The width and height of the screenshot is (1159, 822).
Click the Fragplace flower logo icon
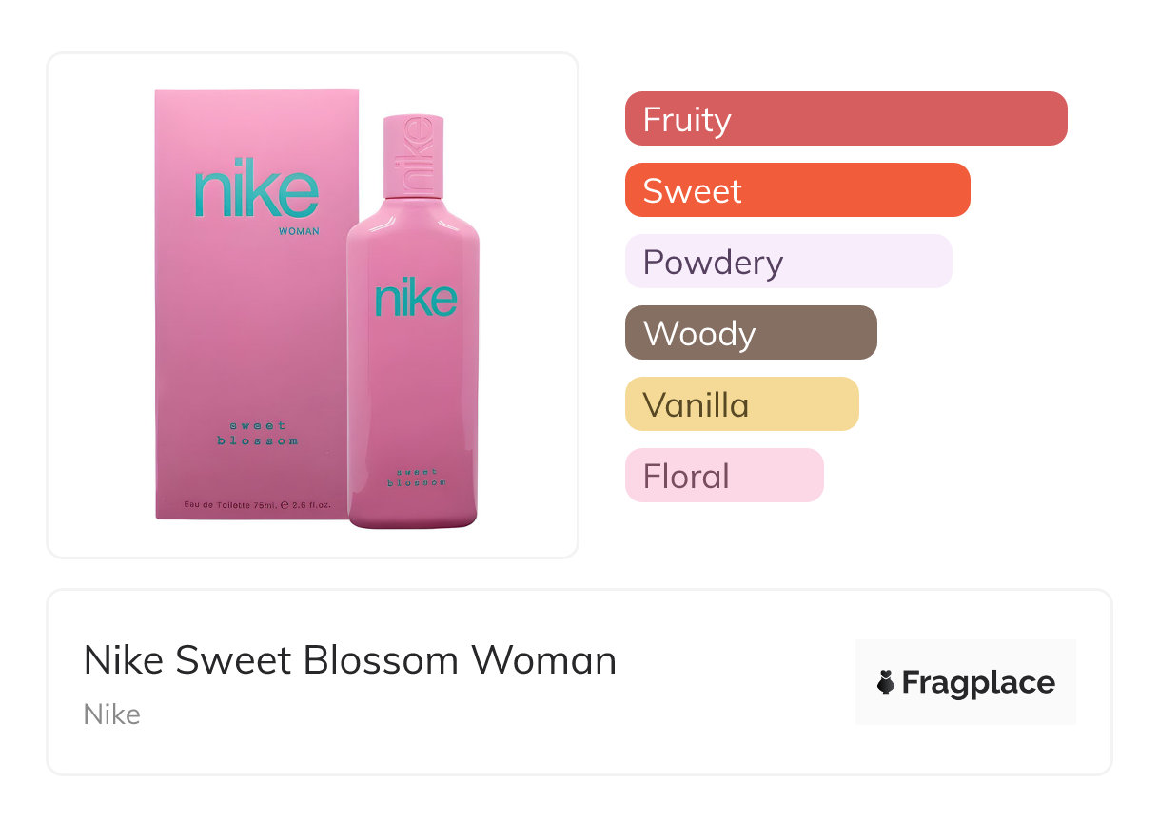coord(886,682)
